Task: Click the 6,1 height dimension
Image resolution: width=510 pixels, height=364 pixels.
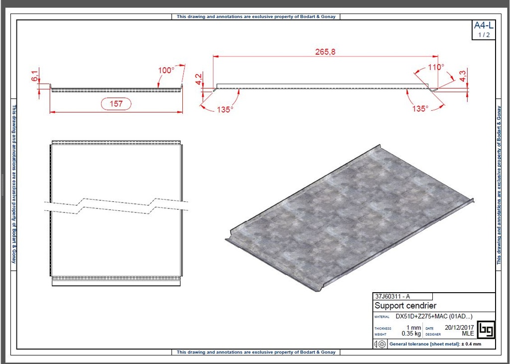Action: (x=34, y=76)
